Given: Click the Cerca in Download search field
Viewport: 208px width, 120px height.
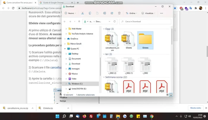Looking at the screenshot, I should click(x=145, y=21).
